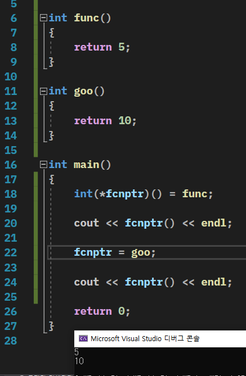Click 'int' keyword on line 16
The image size is (246, 376).
(x=58, y=165)
